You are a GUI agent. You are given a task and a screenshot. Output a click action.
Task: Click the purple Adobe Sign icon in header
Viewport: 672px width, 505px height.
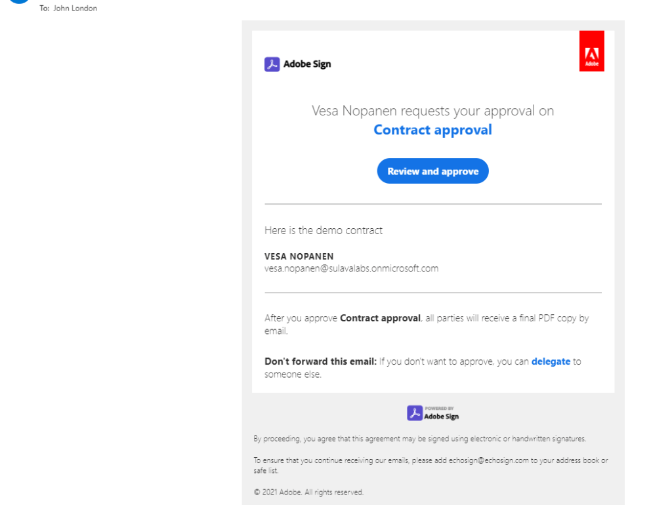click(272, 64)
